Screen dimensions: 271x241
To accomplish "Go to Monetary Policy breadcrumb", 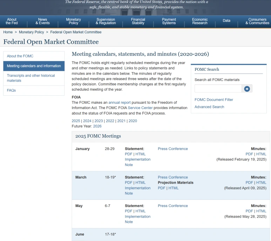I will [32, 32].
